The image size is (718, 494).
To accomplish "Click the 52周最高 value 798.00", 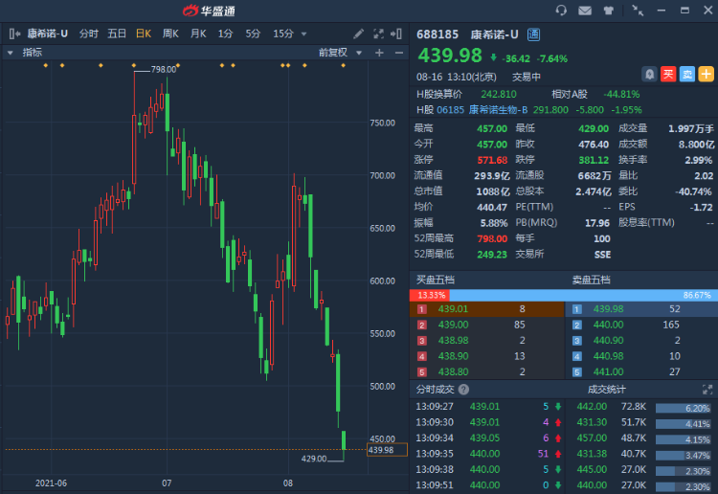I will (492, 238).
